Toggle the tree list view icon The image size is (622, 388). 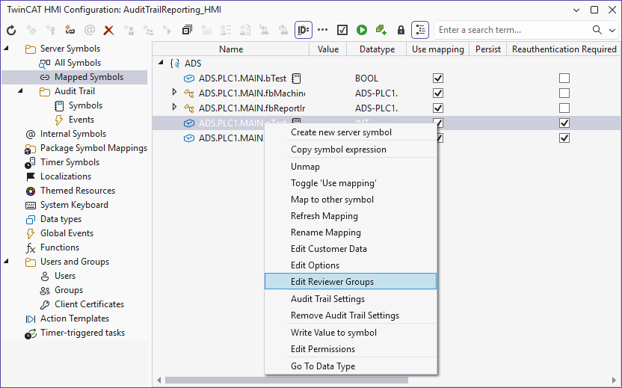pos(420,30)
